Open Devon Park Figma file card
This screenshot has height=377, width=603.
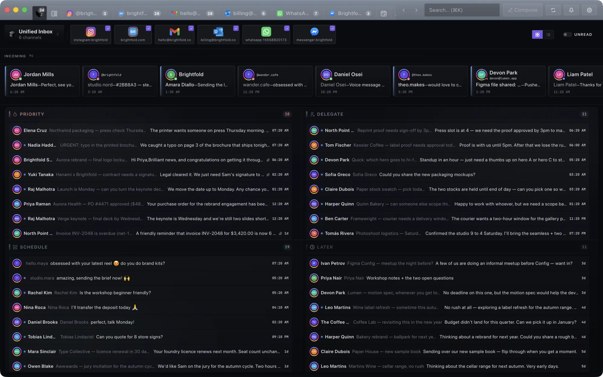508,81
